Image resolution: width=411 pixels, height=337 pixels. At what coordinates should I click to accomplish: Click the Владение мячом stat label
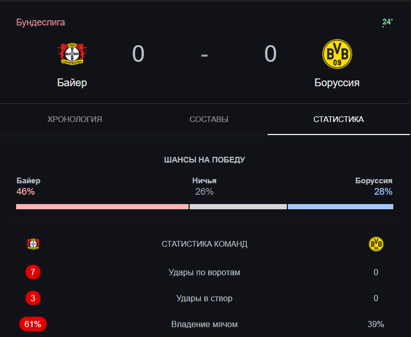[x=204, y=324]
